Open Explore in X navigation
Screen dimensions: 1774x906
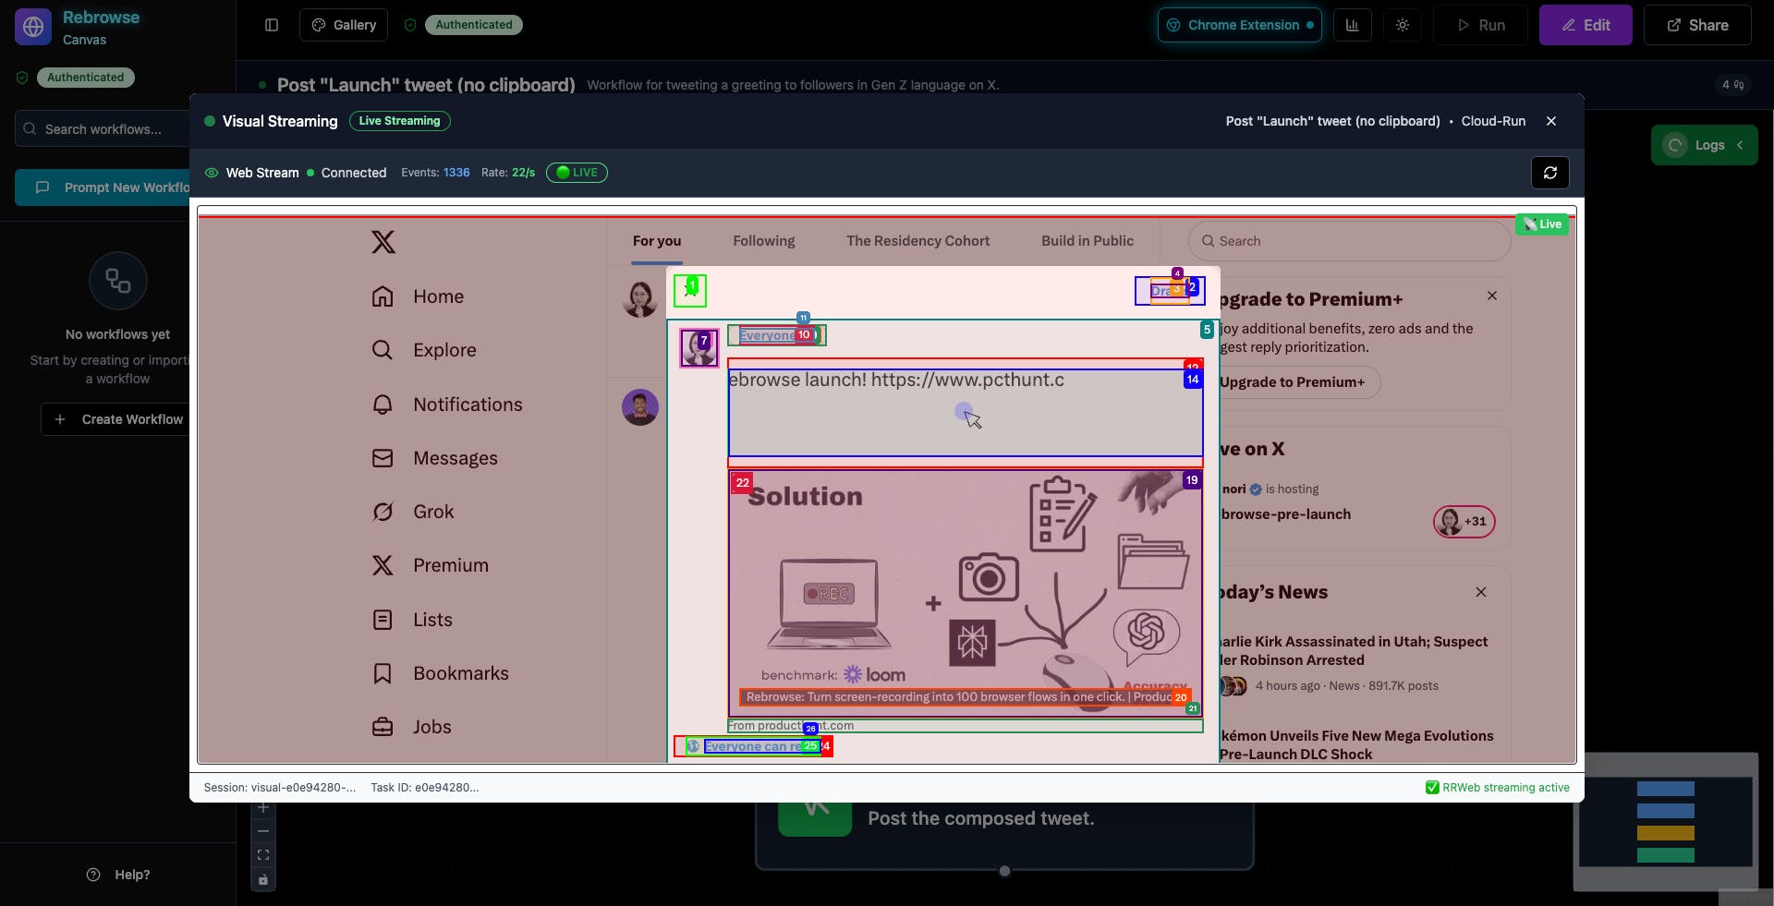[x=424, y=350]
